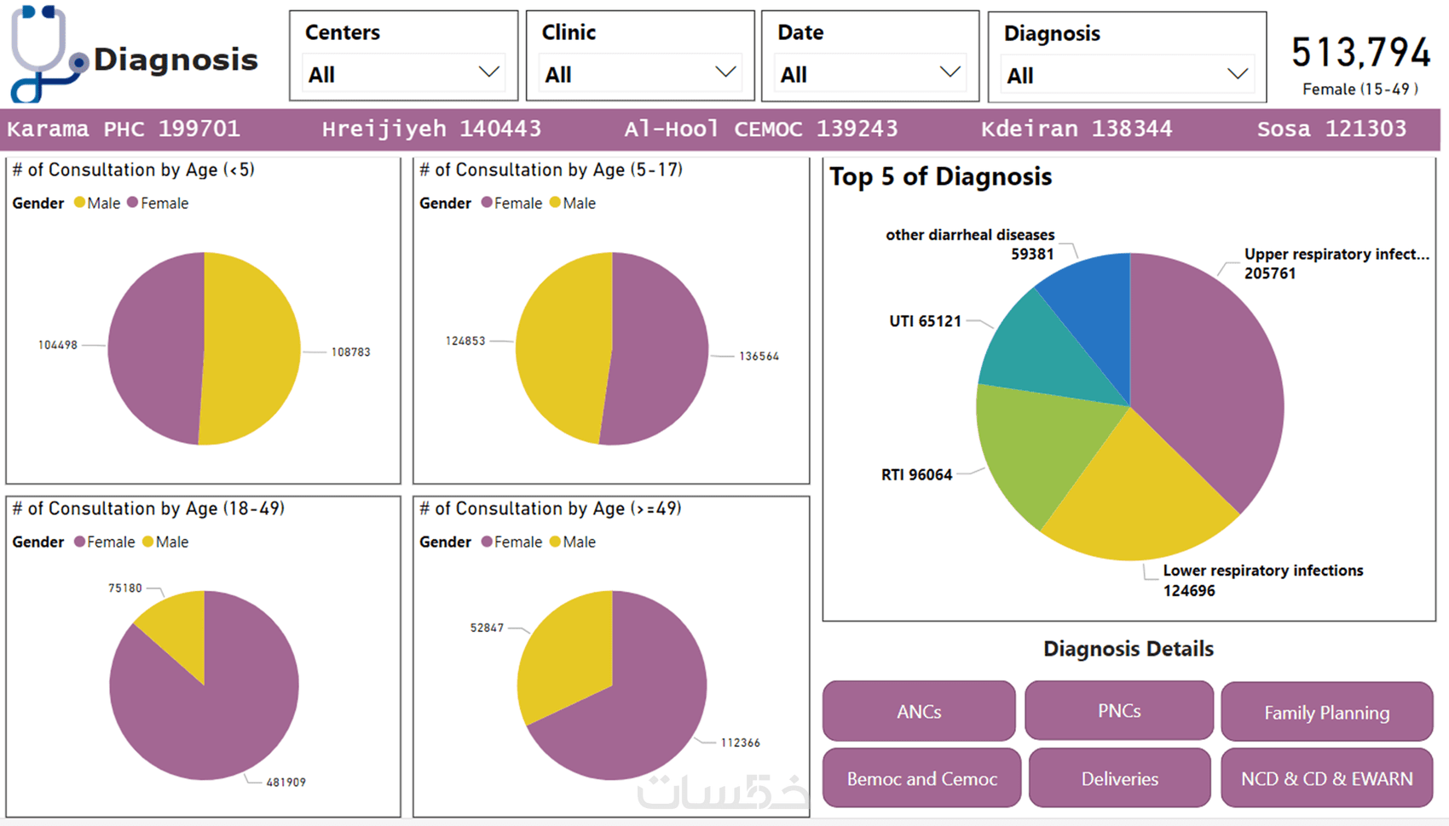Click the stethoscope logo icon
This screenshot has width=1449, height=826.
click(44, 54)
